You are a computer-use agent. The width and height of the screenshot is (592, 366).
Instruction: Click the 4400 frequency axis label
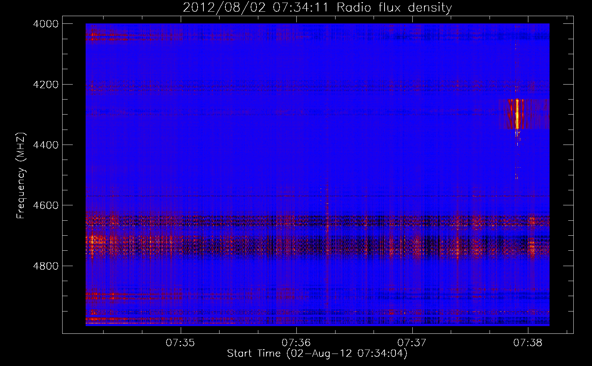46,145
